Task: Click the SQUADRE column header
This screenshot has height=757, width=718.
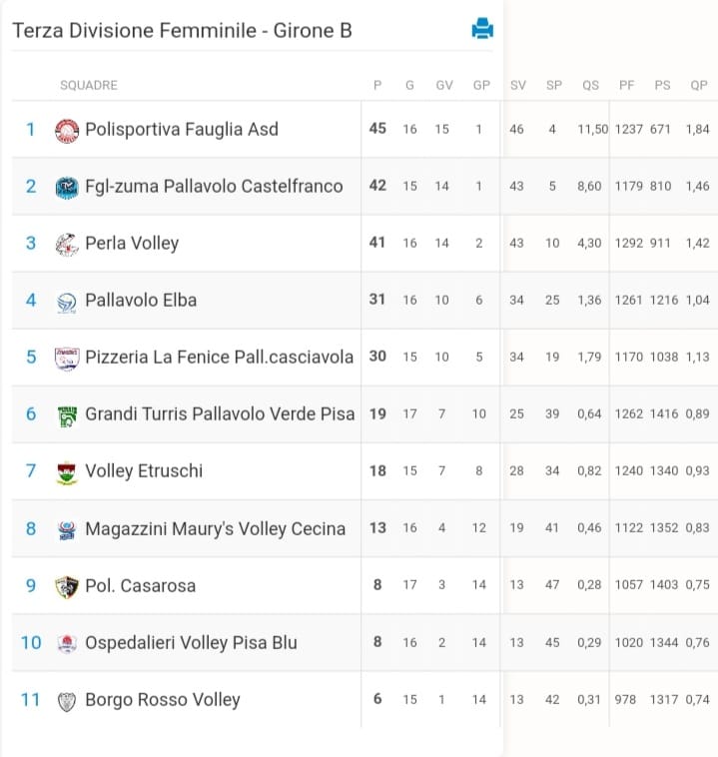Action: [x=89, y=85]
